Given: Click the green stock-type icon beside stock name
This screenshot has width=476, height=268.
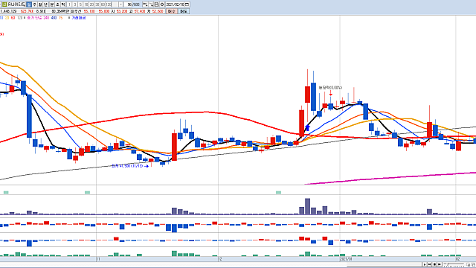Looking at the screenshot, I should (x=4, y=4).
